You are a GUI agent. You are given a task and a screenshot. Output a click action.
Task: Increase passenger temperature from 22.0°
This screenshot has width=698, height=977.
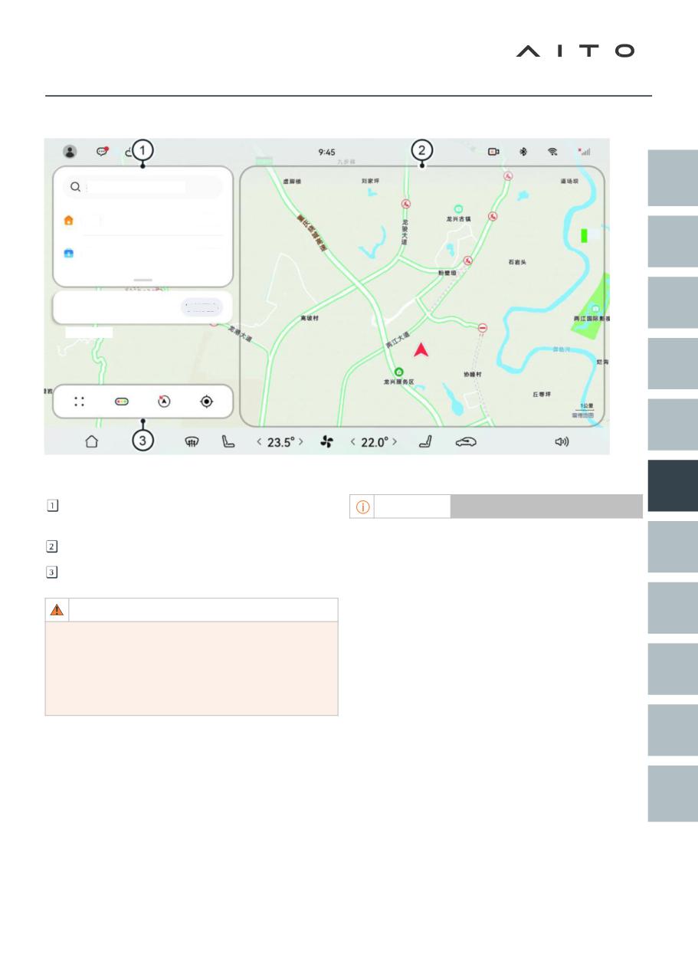pos(395,442)
